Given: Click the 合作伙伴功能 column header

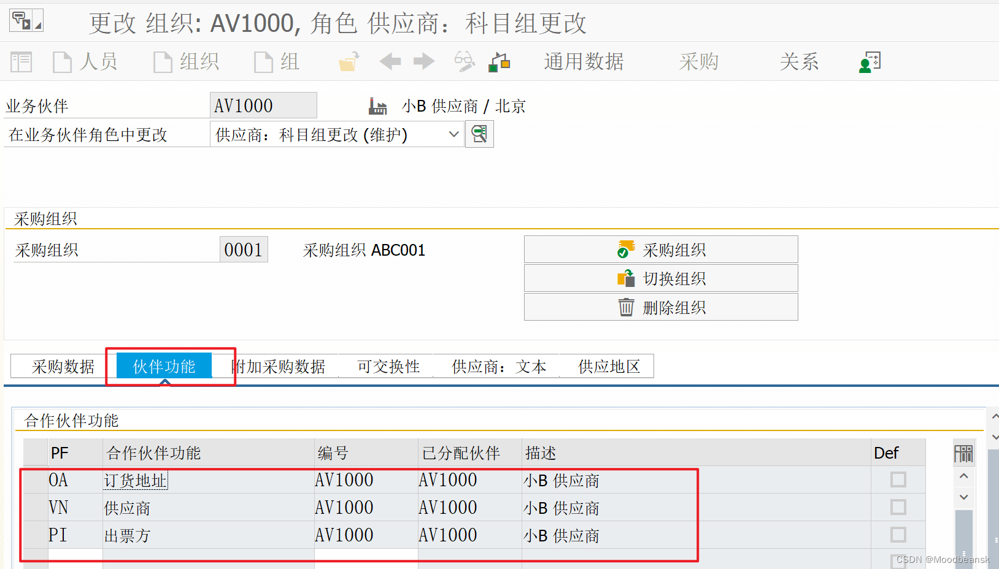Looking at the screenshot, I should click(x=209, y=453).
